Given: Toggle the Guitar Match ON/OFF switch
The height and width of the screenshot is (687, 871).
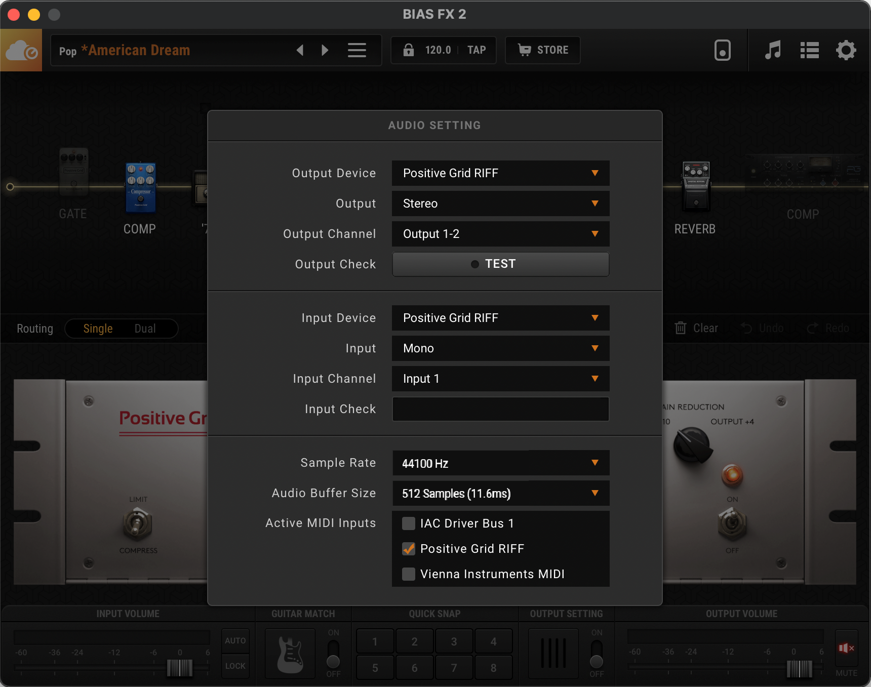Looking at the screenshot, I should coord(333,654).
